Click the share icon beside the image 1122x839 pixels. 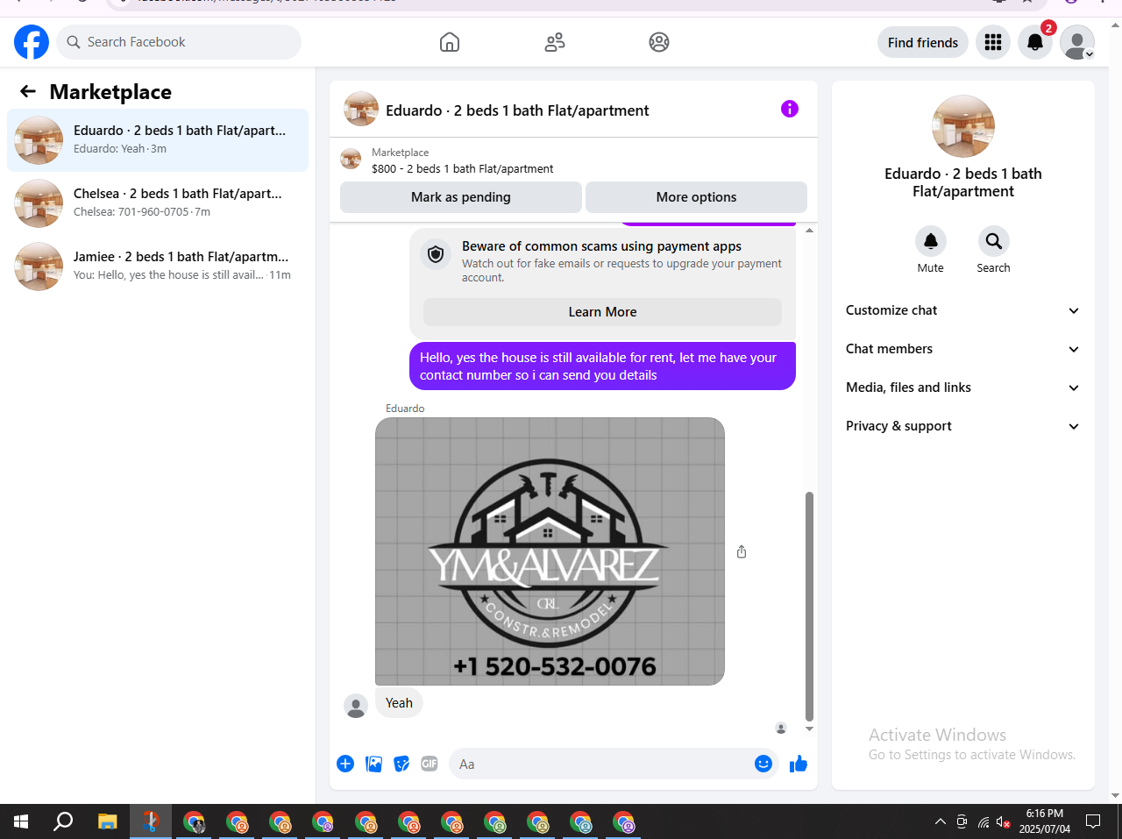click(x=742, y=551)
